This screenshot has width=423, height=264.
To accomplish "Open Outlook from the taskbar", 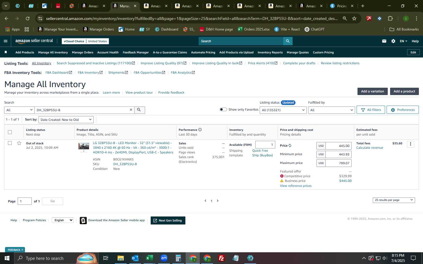I will [135, 258].
